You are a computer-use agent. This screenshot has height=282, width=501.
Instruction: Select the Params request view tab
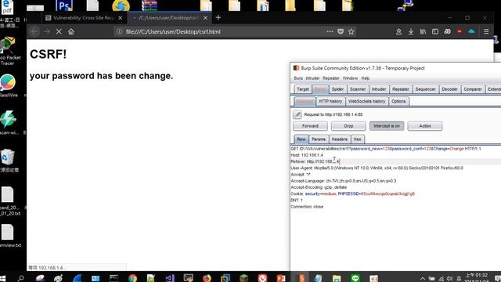[319, 139]
